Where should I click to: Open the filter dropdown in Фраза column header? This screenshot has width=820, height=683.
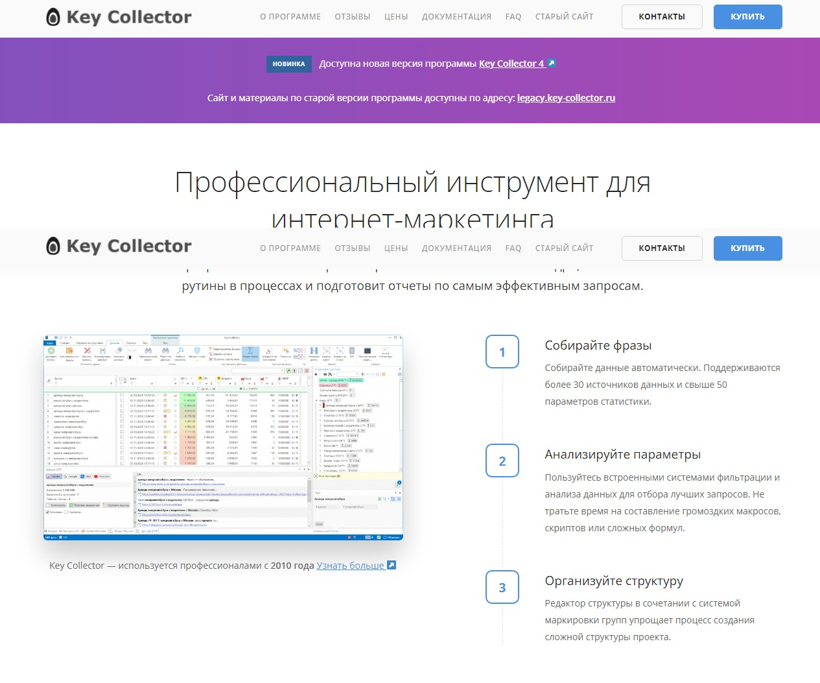[x=56, y=383]
